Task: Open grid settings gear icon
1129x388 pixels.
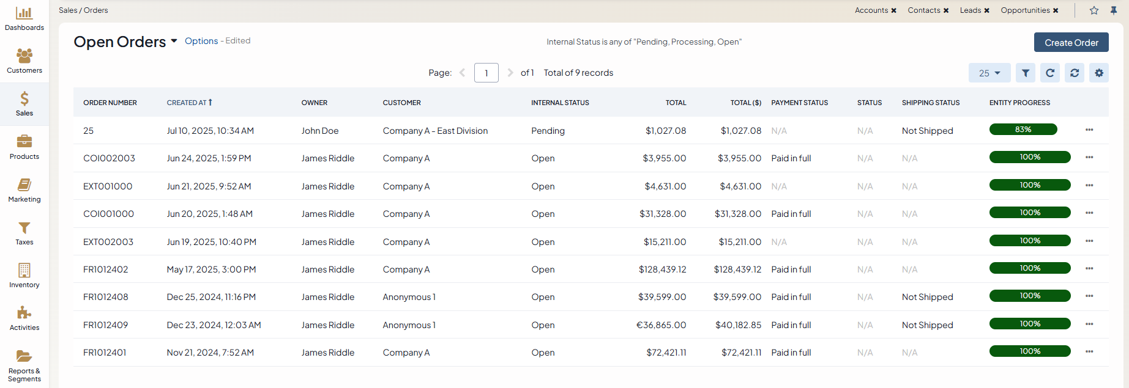Action: click(1099, 73)
